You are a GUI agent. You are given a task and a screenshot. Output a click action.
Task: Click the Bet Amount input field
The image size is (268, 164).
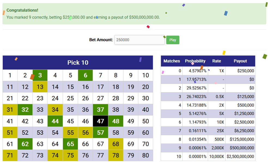(139, 40)
